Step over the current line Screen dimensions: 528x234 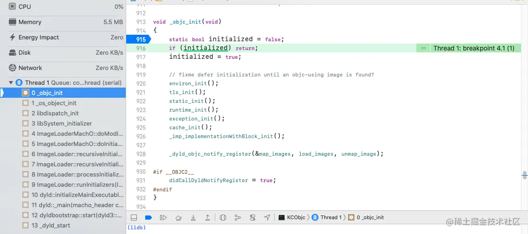coord(179,217)
